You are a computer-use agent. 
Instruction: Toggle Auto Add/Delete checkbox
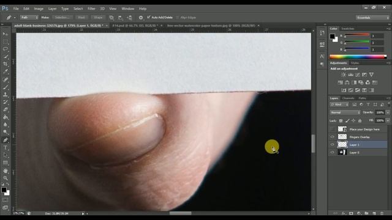[x=149, y=17]
